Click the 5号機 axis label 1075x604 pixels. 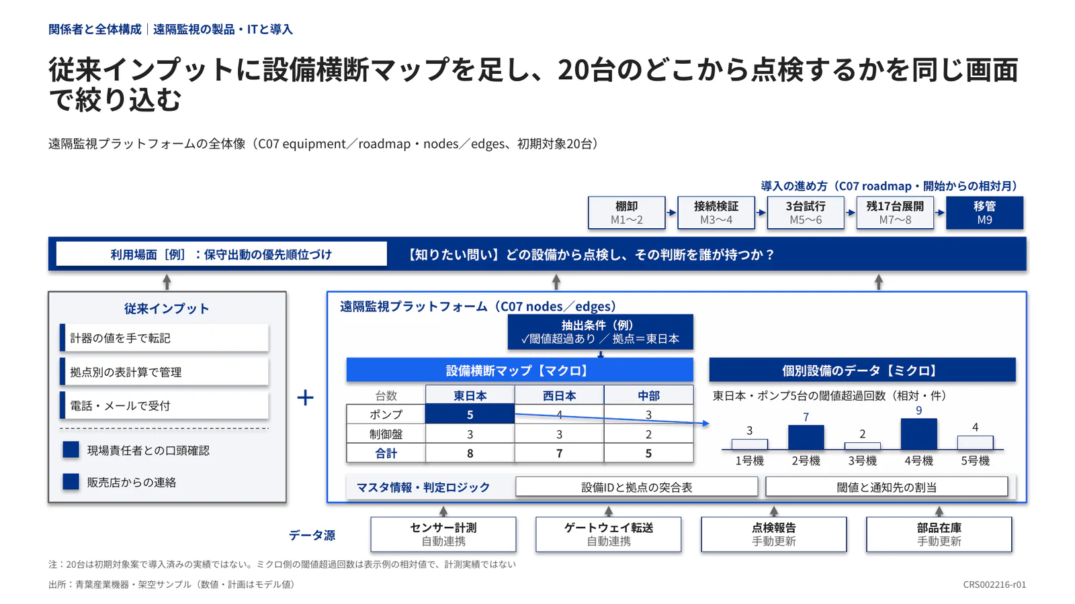975,460
